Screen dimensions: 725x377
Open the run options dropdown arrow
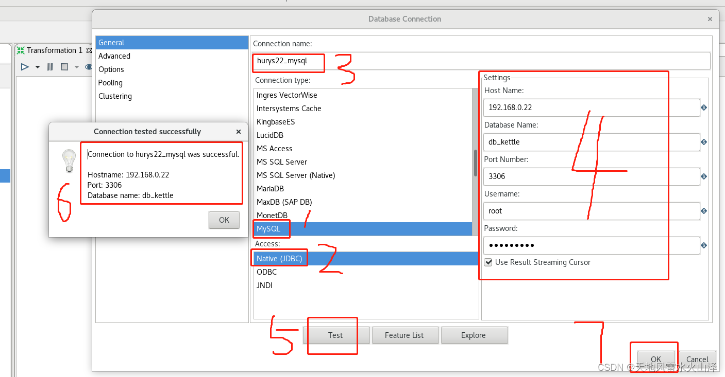(x=38, y=67)
